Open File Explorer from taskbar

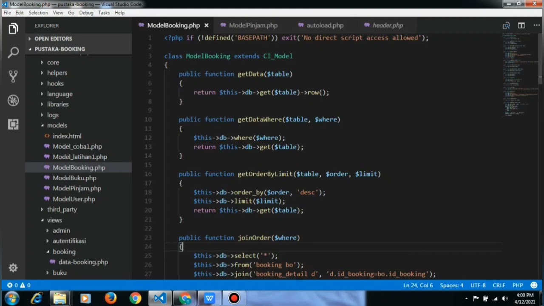[60, 298]
